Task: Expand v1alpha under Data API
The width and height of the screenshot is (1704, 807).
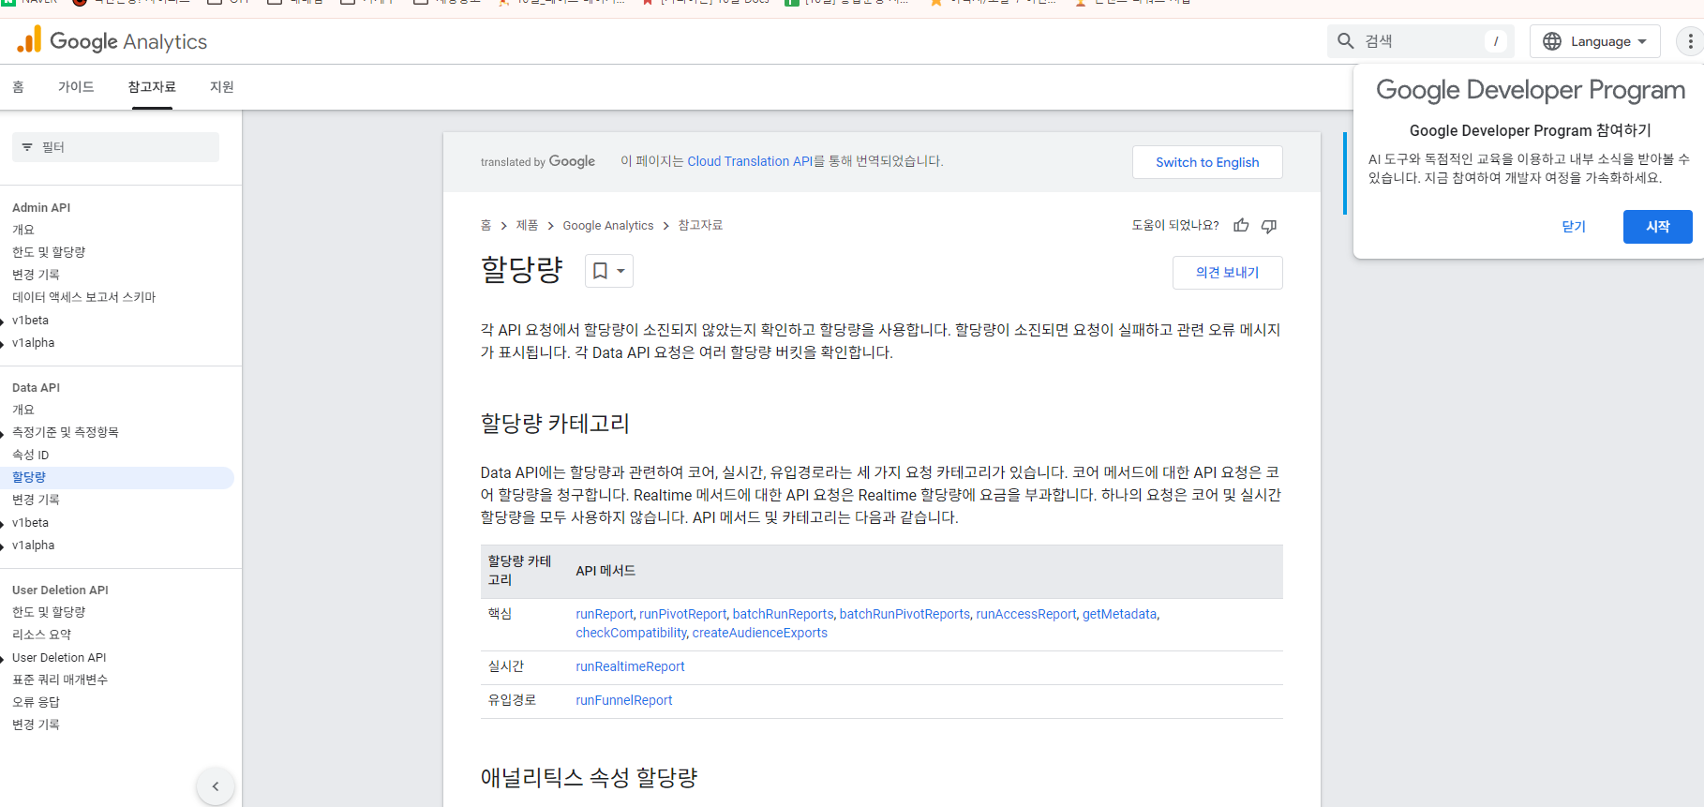Action: (x=4, y=545)
